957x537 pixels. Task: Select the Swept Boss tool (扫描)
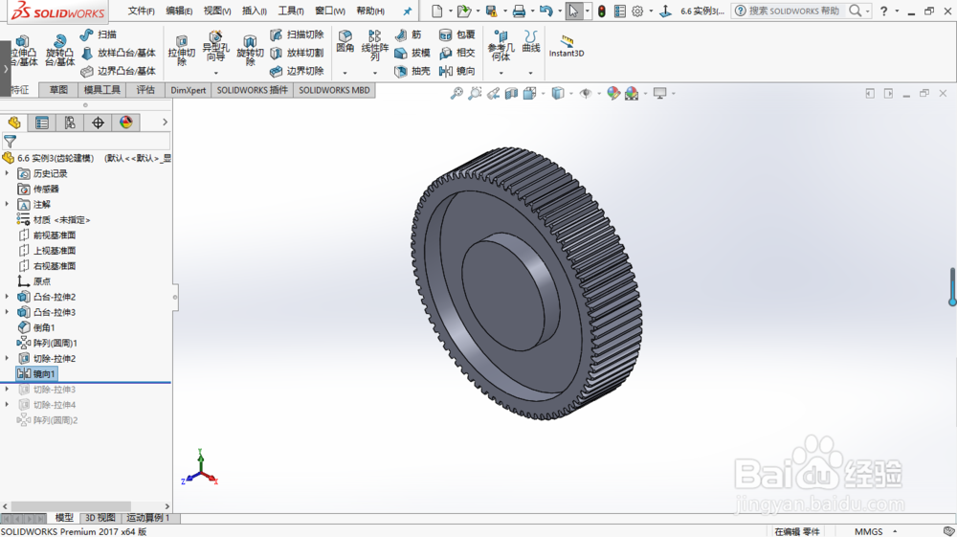pos(99,34)
